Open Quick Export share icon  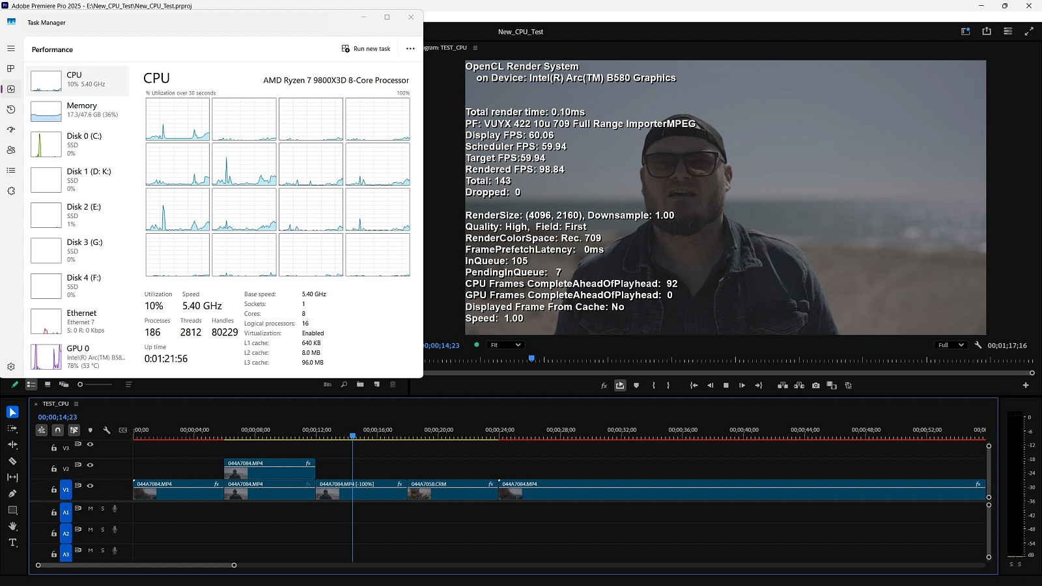coord(987,31)
